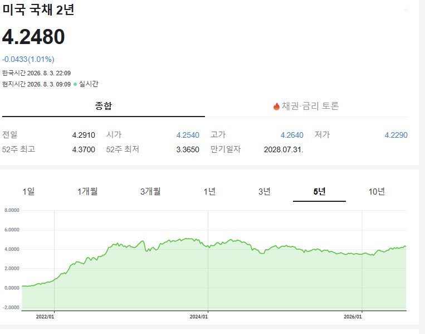Switch chart range to 3년
The height and width of the screenshot is (334, 425).
(264, 192)
